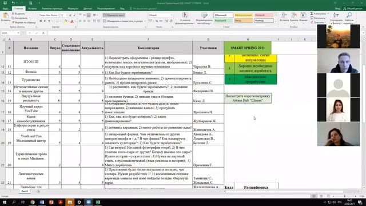Open the Файл (File) tab

point(6,9)
